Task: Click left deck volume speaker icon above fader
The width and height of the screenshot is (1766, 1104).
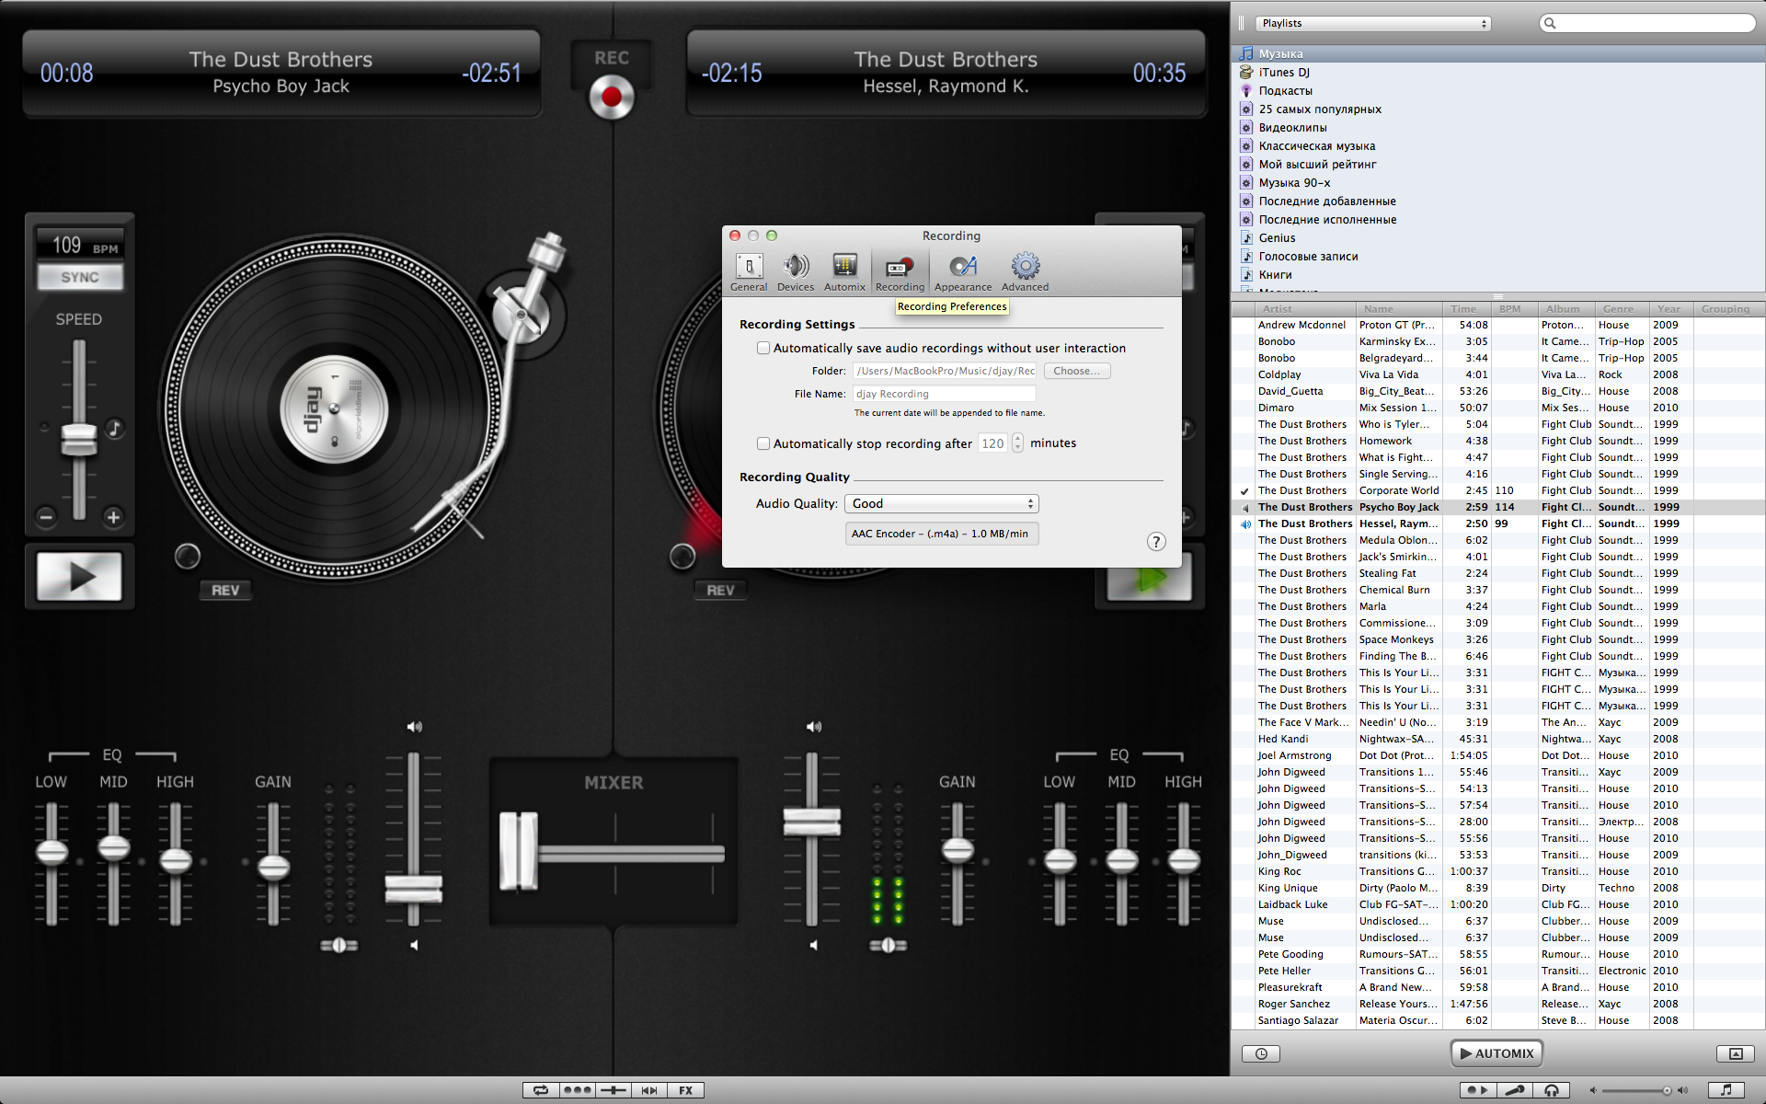Action: [x=415, y=727]
